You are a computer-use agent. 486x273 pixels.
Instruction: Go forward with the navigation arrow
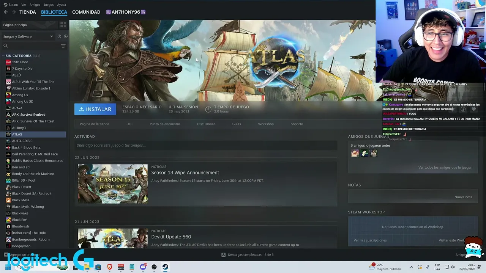[14, 12]
